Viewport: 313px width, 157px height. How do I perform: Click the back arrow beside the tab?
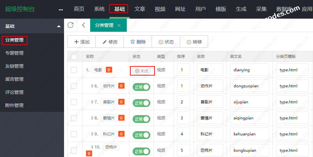point(84,25)
